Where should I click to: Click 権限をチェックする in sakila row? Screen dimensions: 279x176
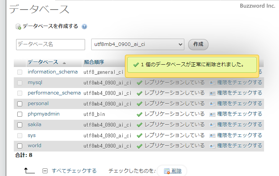(x=240, y=125)
